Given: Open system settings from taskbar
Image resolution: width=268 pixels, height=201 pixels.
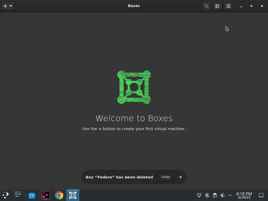Looking at the screenshot, I should click(x=18, y=195).
